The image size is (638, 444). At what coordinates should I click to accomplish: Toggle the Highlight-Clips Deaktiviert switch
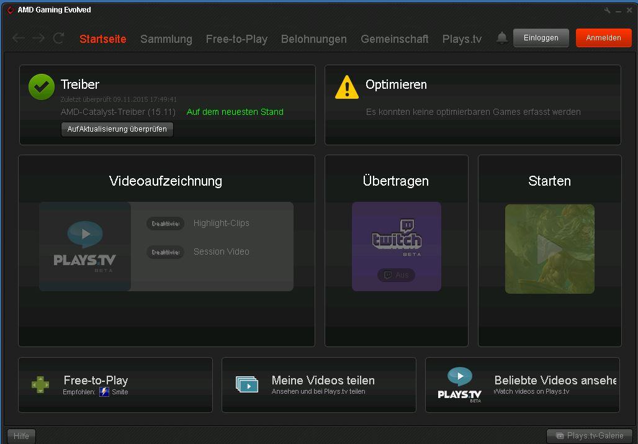[x=165, y=224]
